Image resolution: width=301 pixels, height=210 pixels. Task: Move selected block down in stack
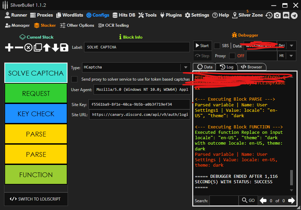pyautogui.click(x=55, y=48)
